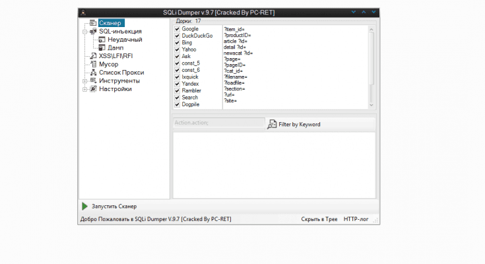Click the green play icon for Запустить Сканер
485x264 pixels.
point(85,207)
